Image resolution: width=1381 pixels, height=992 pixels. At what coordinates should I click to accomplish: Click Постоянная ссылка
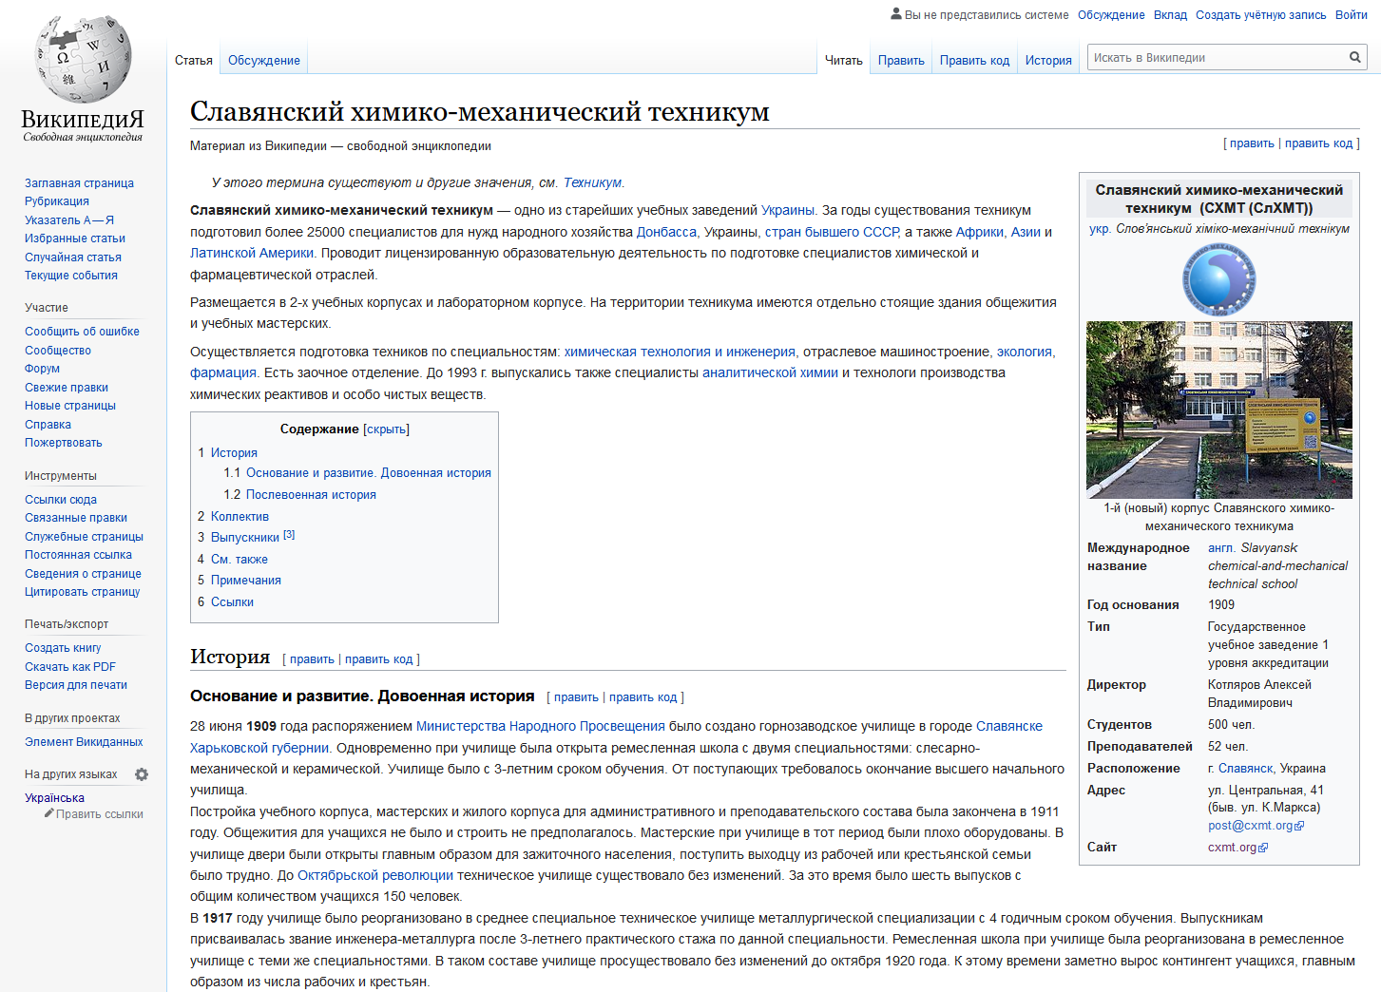pos(78,555)
